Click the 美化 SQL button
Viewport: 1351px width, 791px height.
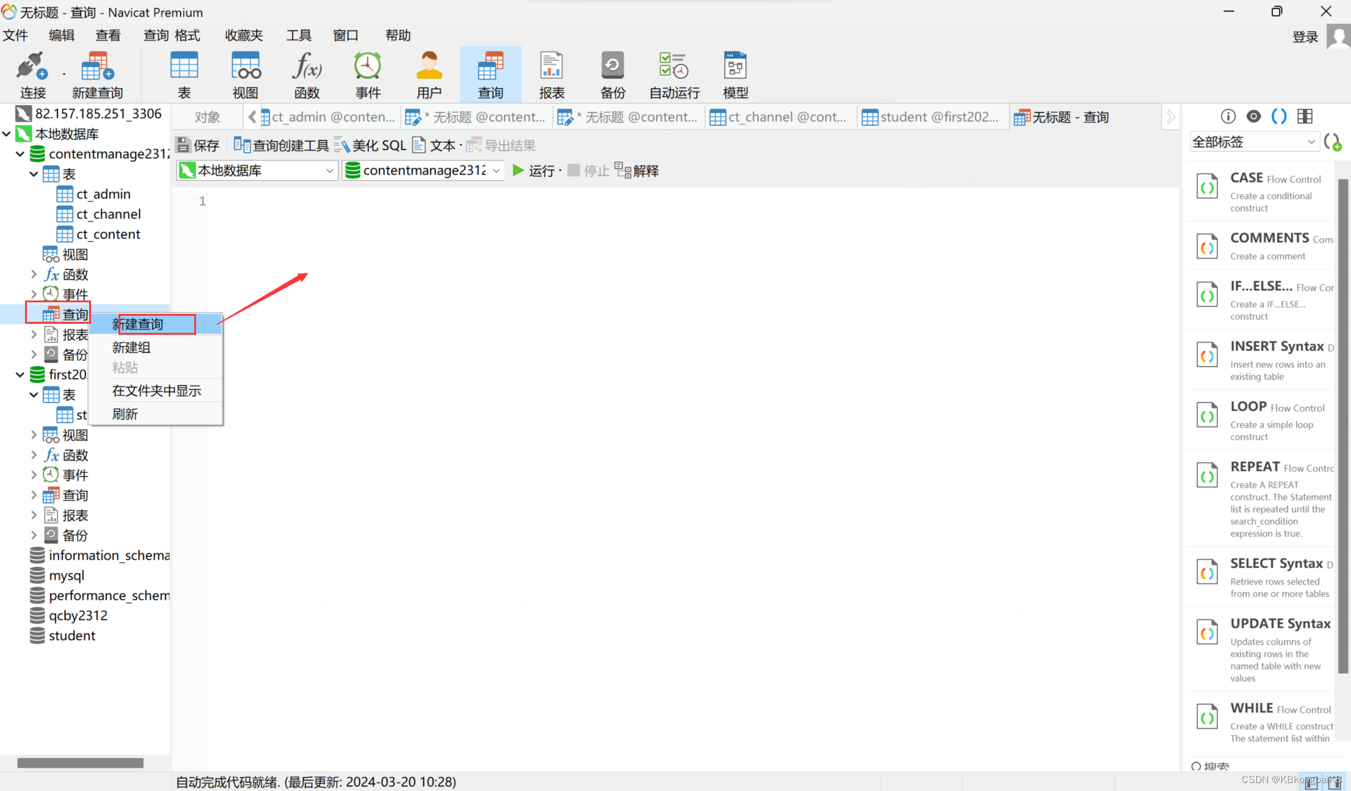tap(371, 145)
